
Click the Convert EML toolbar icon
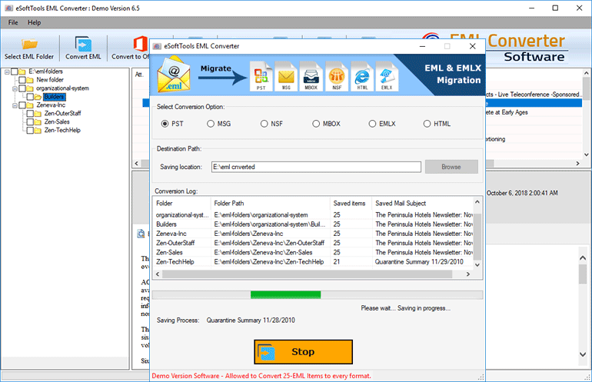pos(83,44)
